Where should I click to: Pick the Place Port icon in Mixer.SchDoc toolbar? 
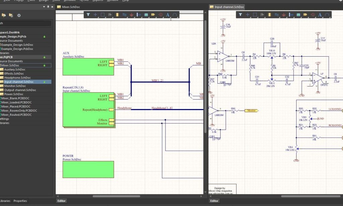coord(153,15)
